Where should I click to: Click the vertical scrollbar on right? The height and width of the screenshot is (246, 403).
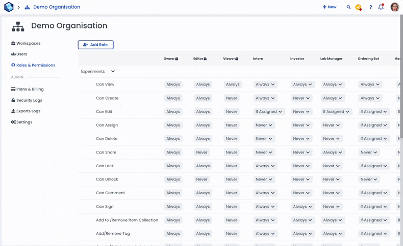401,76
